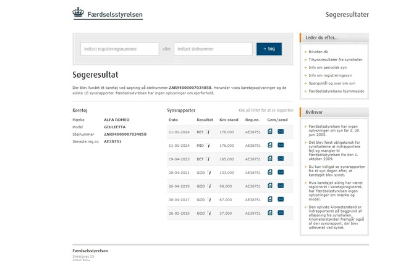Click the Reg.nr. column header

click(252, 120)
